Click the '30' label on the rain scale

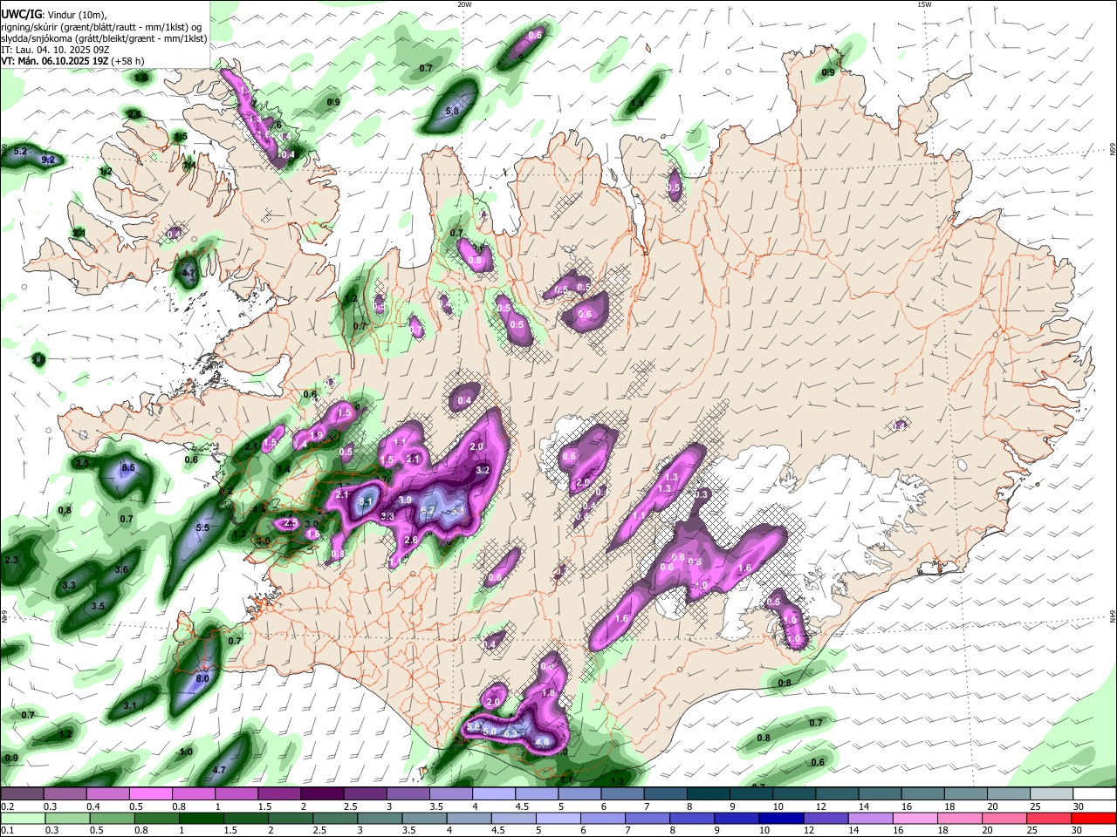1079,830
